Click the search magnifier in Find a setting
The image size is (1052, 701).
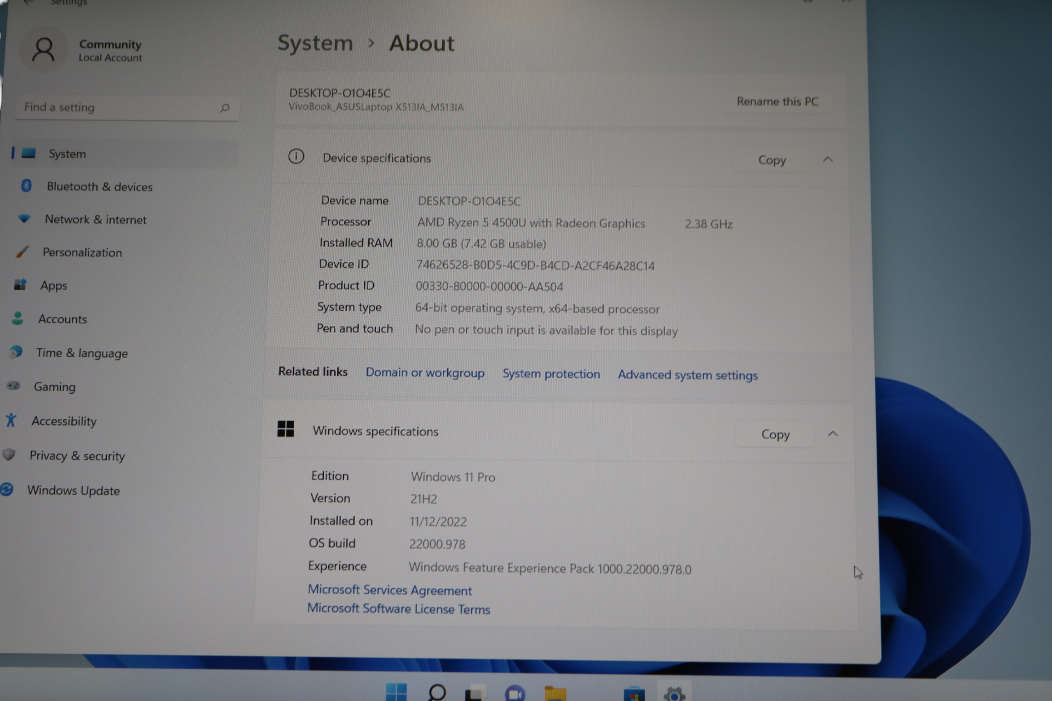point(225,108)
